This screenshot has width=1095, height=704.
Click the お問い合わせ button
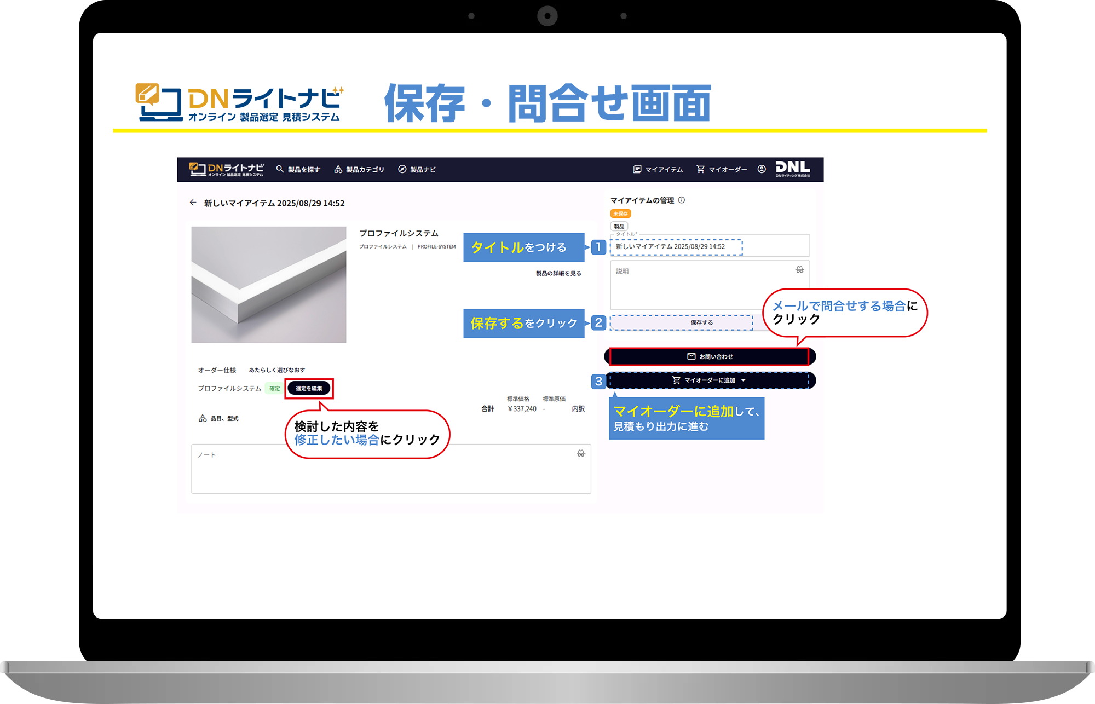click(x=710, y=356)
